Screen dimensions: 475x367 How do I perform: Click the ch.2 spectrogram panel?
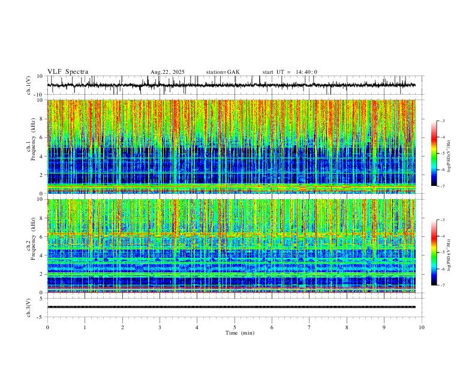tap(232, 246)
